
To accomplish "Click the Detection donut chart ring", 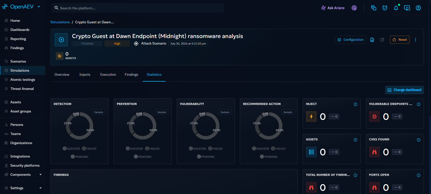I will (80, 138).
